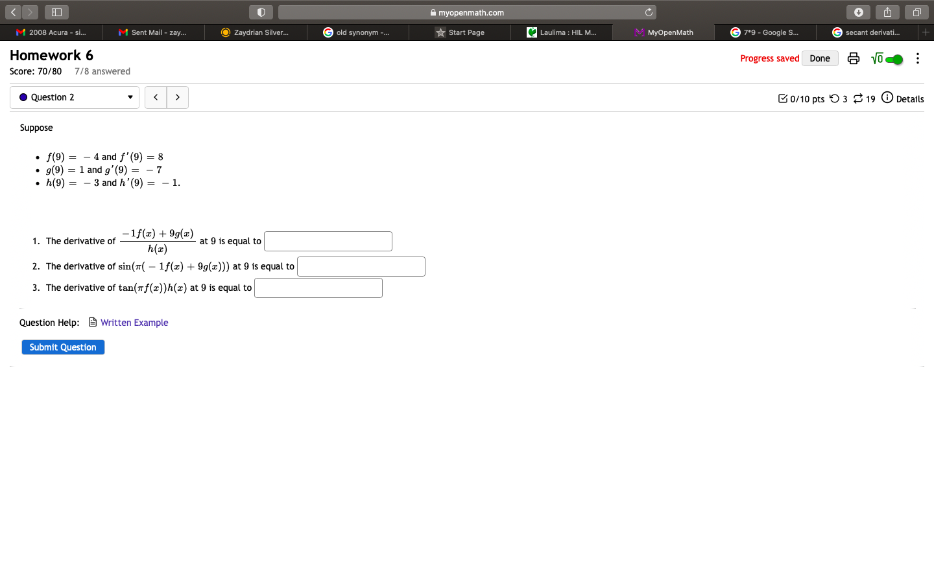This screenshot has height=583, width=934.
Task: Click the Written Example document icon
Action: (x=93, y=322)
